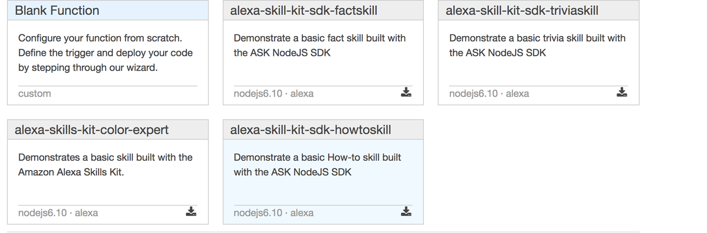Click 'Configure your function from scratch' description

coord(105,52)
